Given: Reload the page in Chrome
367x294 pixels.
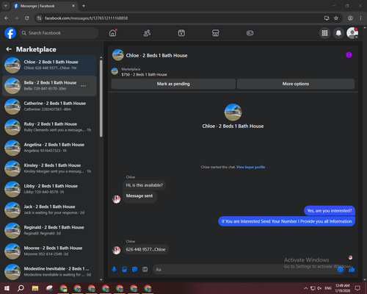Looking at the screenshot, I should [27, 18].
